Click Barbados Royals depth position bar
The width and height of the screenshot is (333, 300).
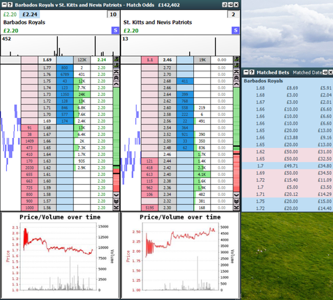[117, 139]
